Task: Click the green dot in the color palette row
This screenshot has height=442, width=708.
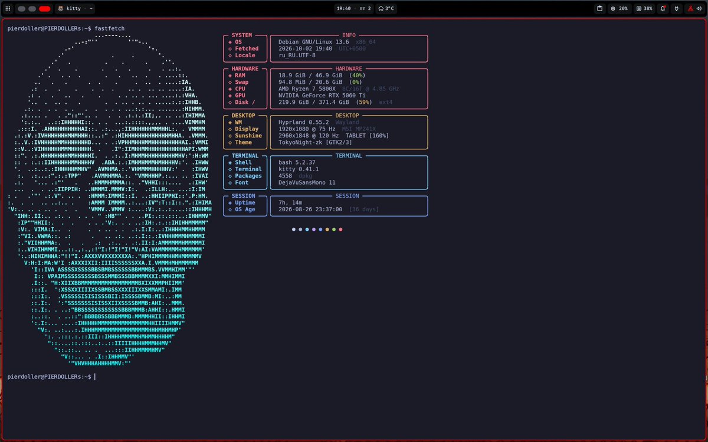Action: pyautogui.click(x=334, y=229)
